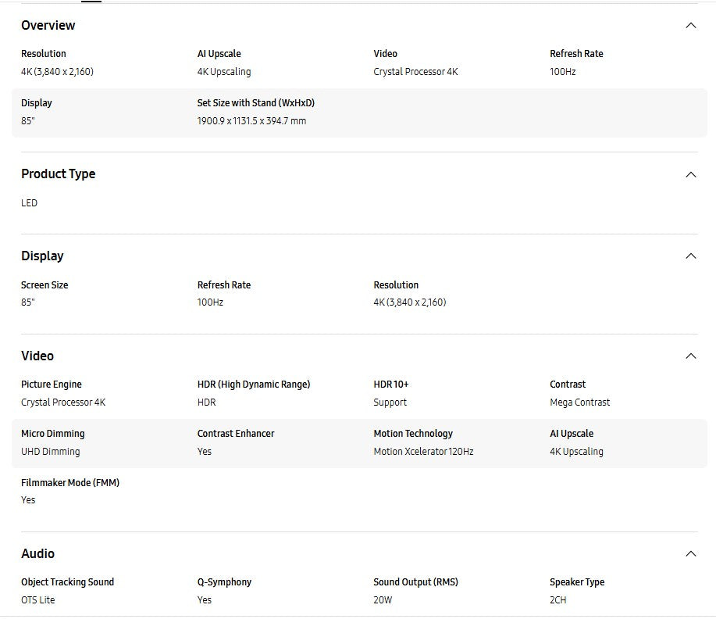Click the Set Size with Stand label
Screen dimensions: 716x619
coord(255,103)
